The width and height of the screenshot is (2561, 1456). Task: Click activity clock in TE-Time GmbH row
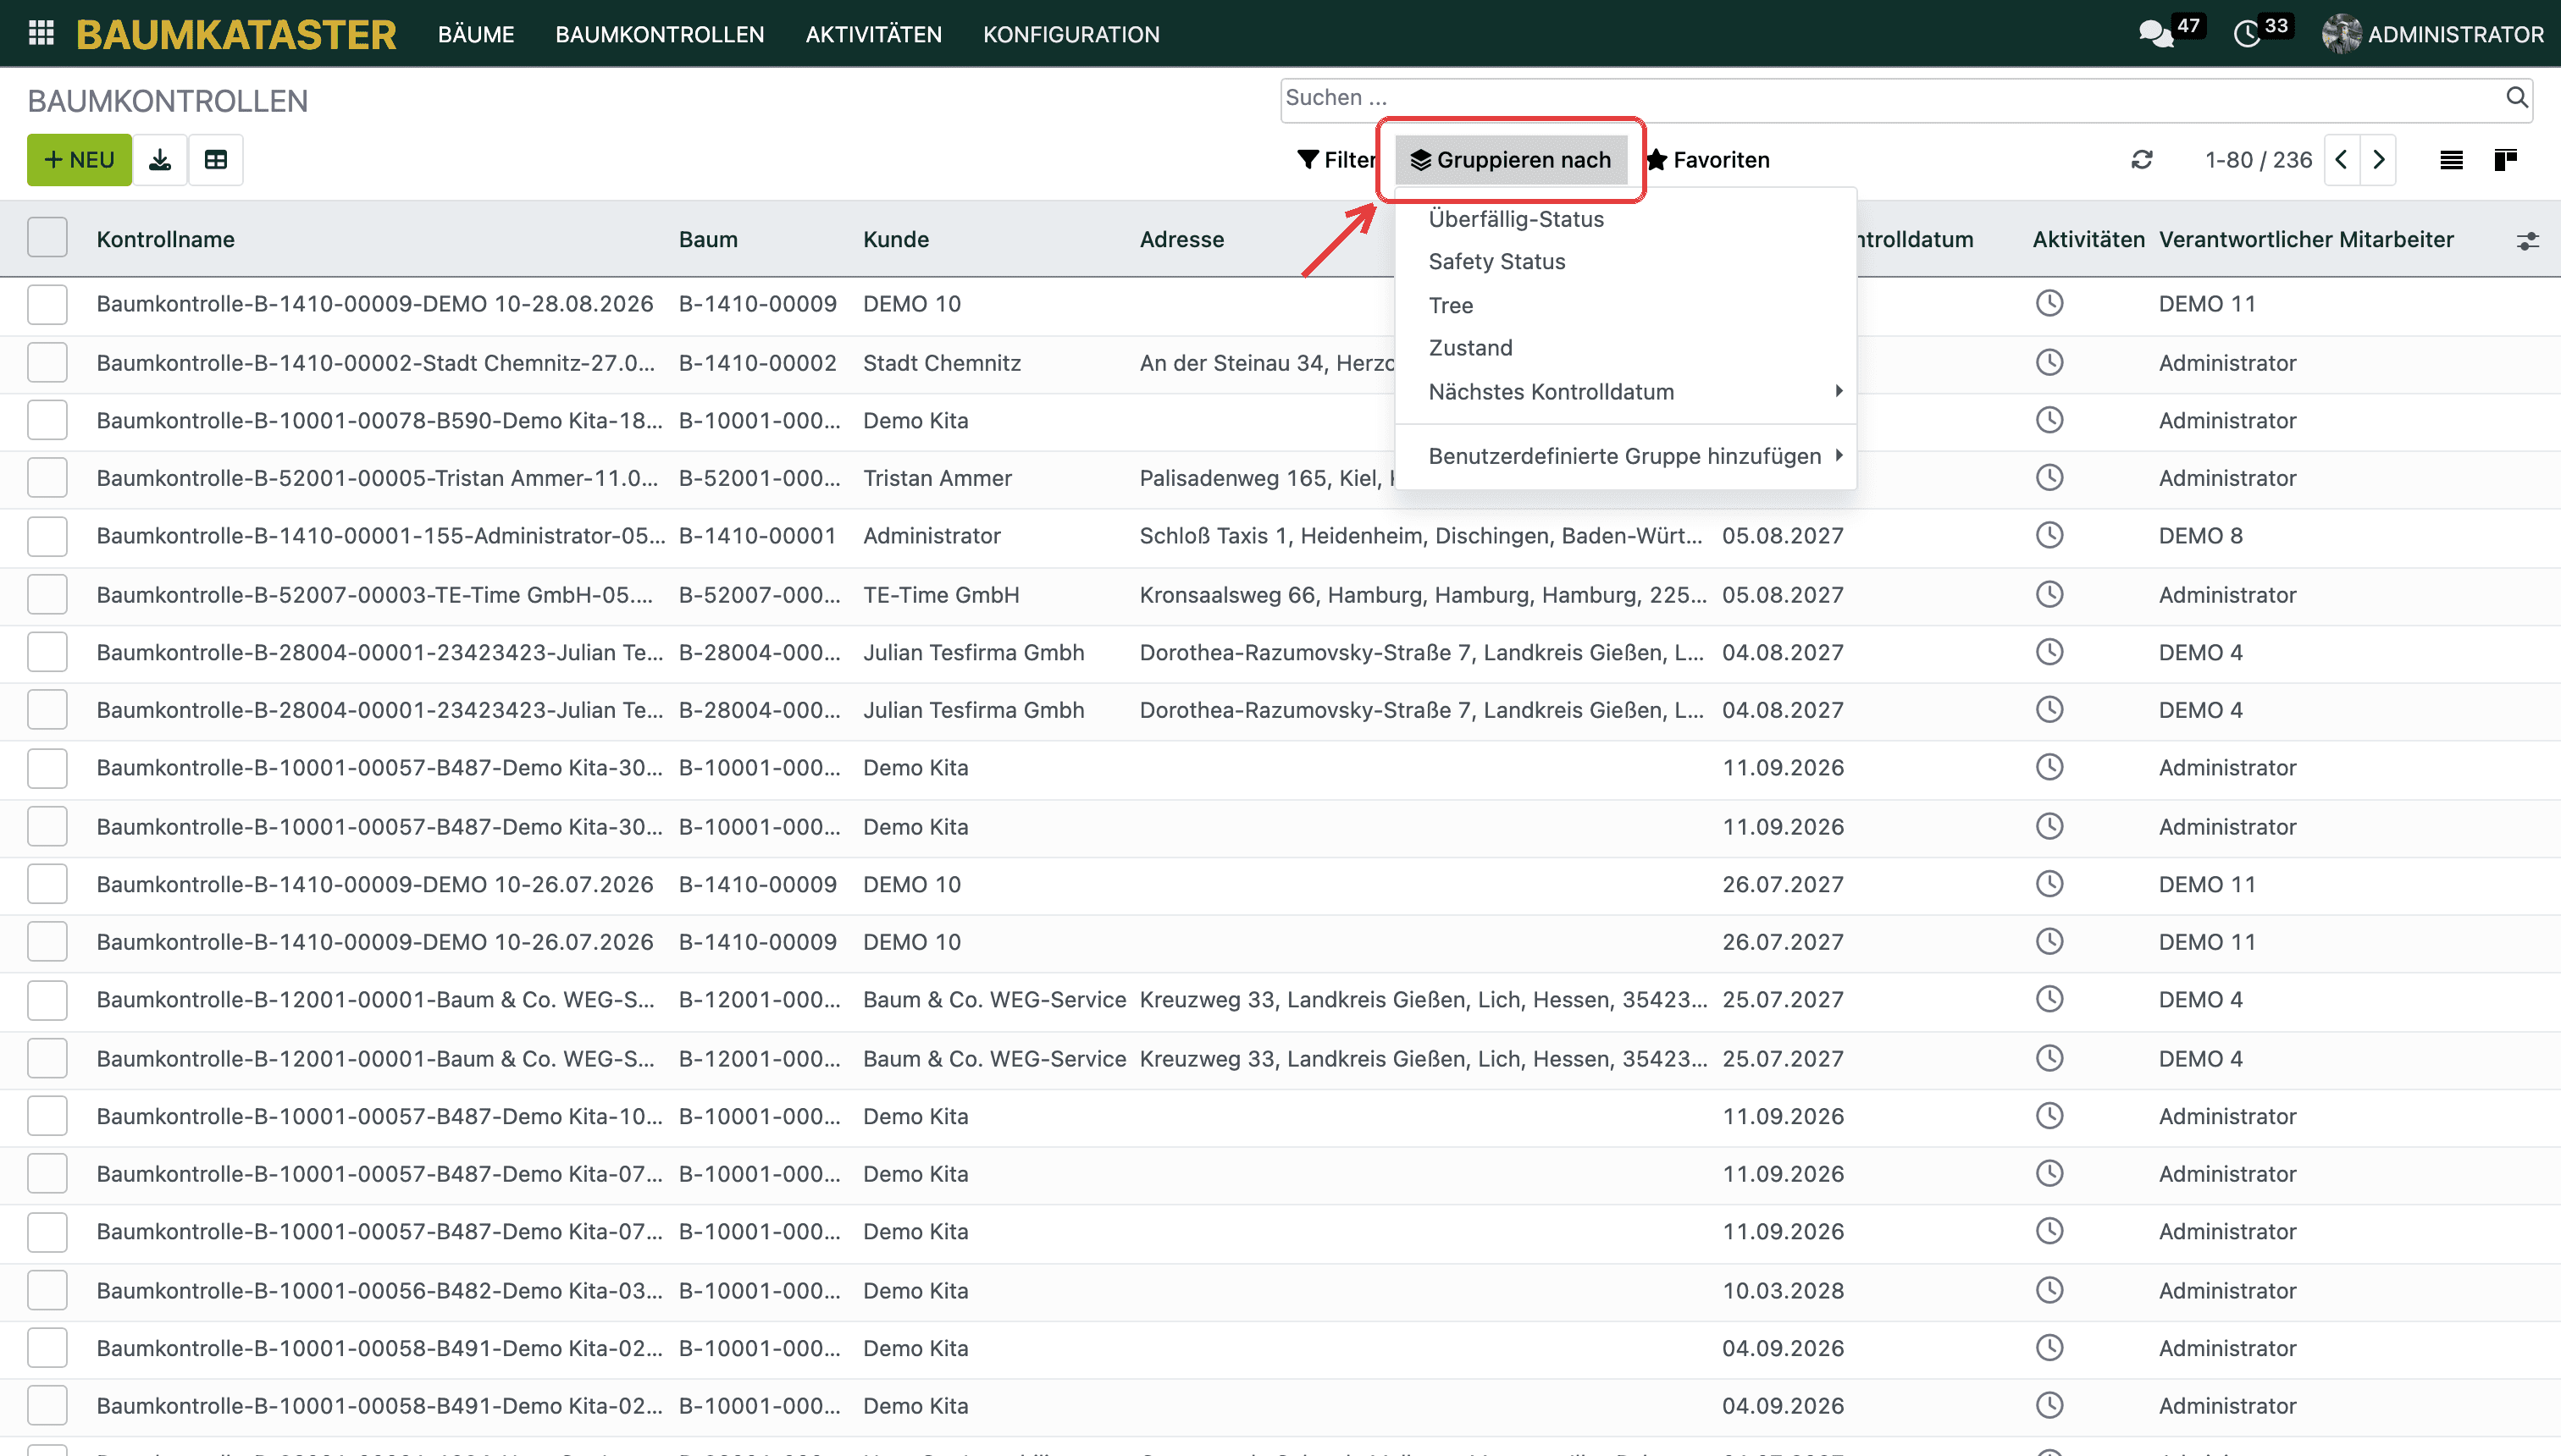coord(2049,595)
